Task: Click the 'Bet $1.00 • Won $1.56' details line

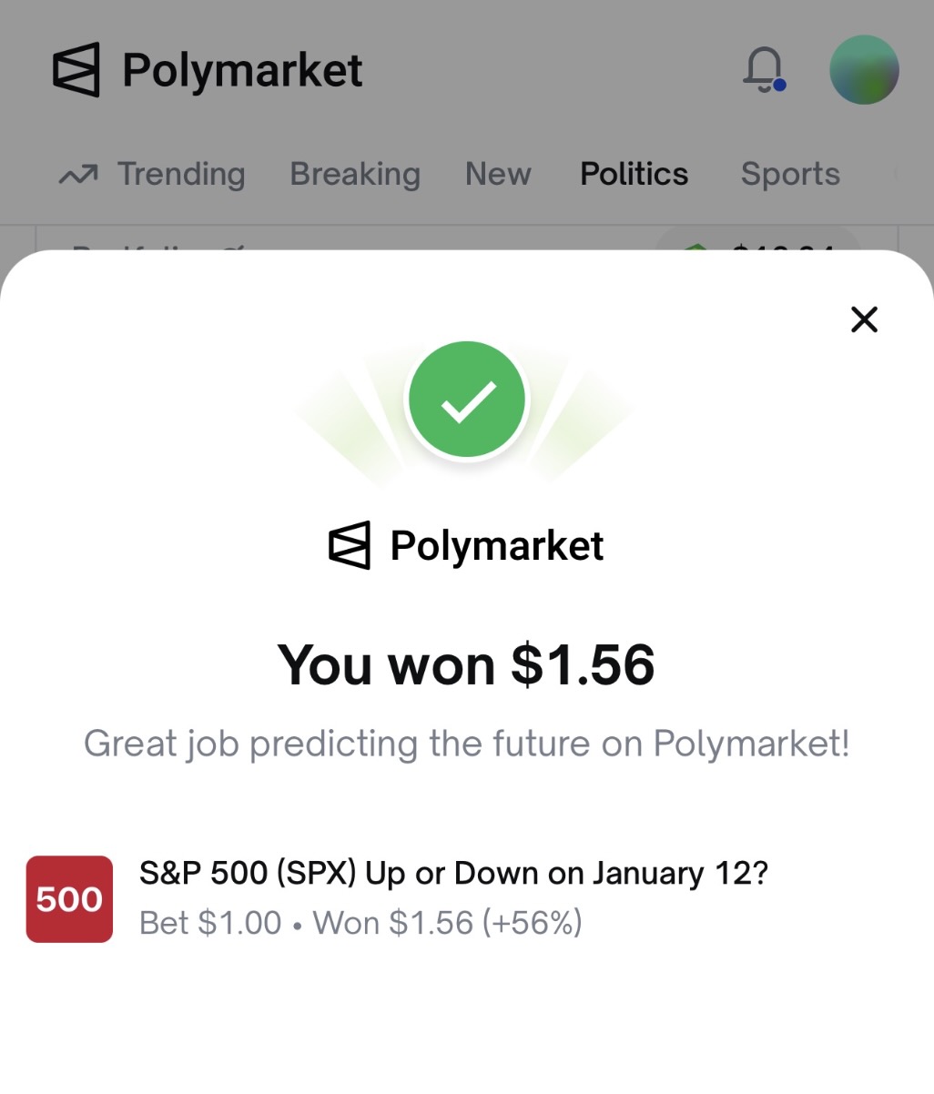Action: [x=360, y=923]
